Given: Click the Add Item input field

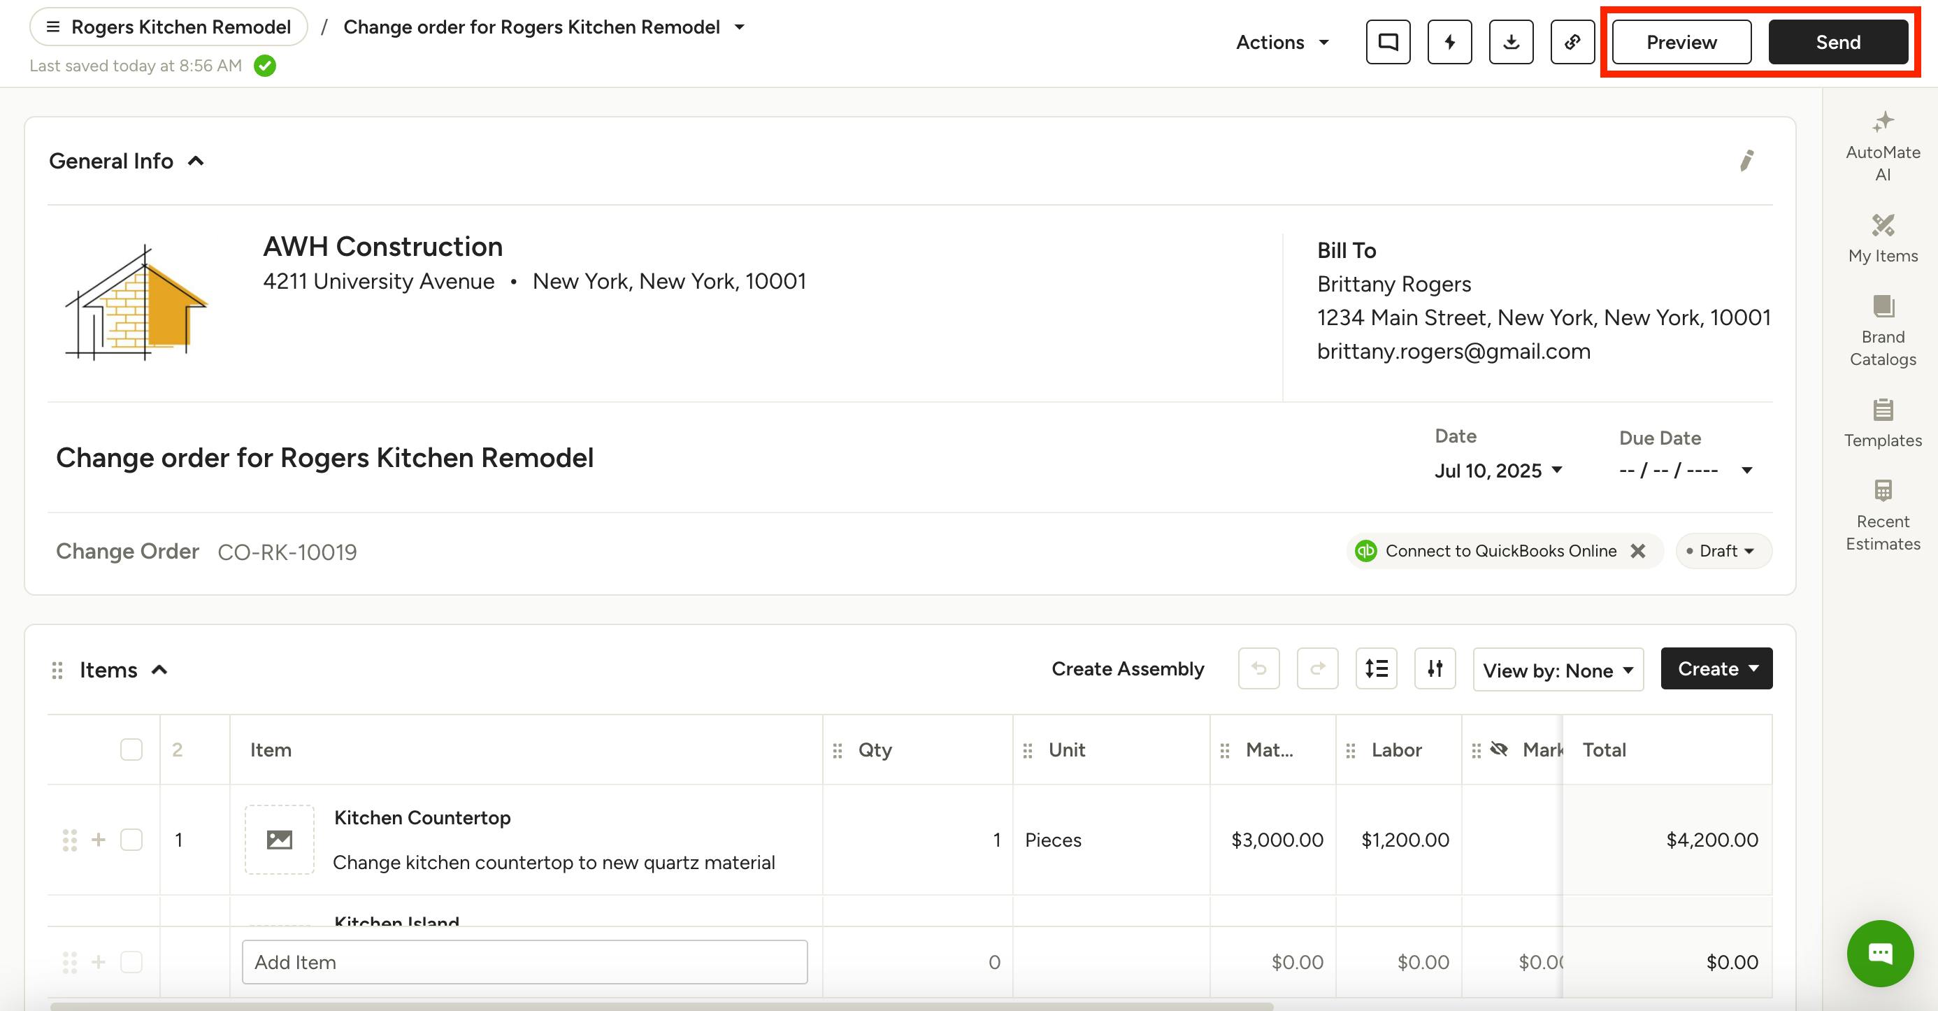Looking at the screenshot, I should [x=524, y=961].
